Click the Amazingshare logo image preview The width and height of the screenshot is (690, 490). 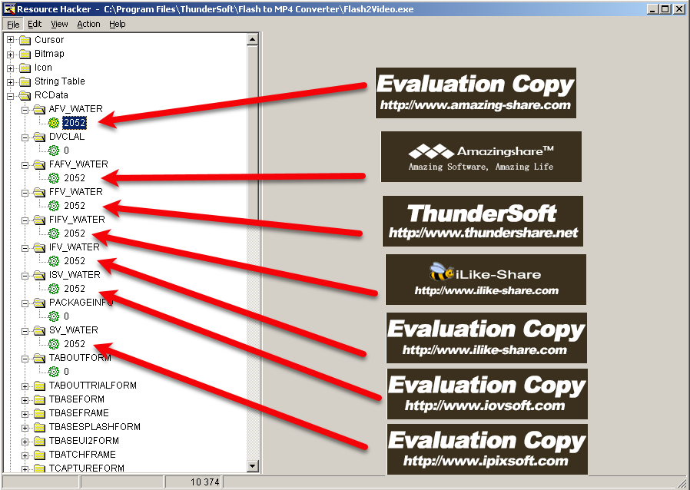(x=481, y=157)
